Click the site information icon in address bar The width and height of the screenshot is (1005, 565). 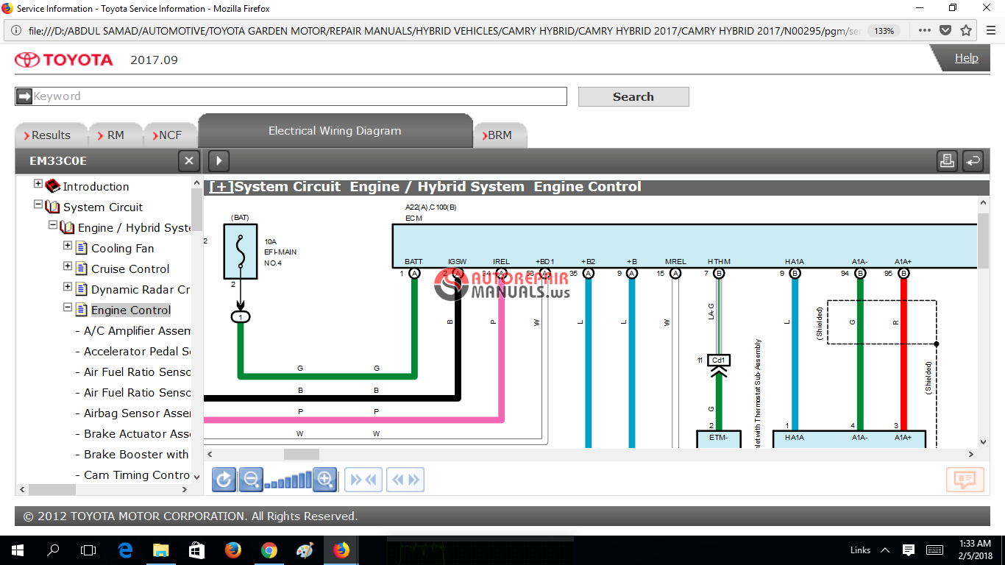(16, 31)
